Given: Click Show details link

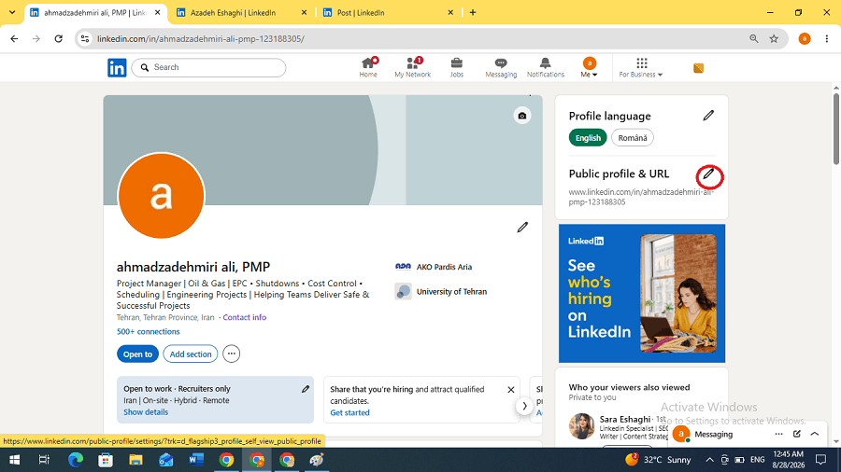Looking at the screenshot, I should pos(146,412).
